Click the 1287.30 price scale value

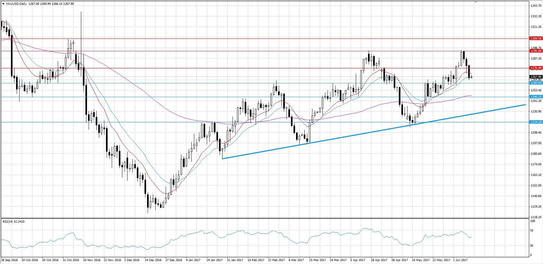536,59
